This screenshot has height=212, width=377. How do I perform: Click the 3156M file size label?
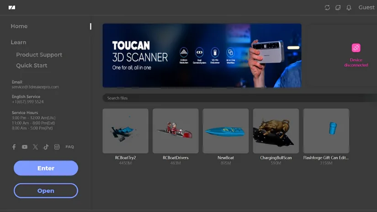click(326, 163)
